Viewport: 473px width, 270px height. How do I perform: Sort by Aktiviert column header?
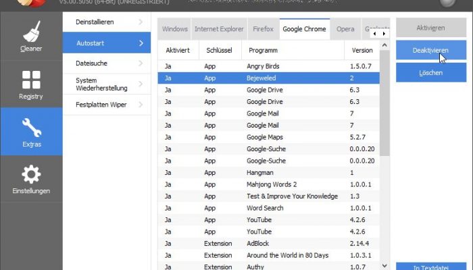178,51
